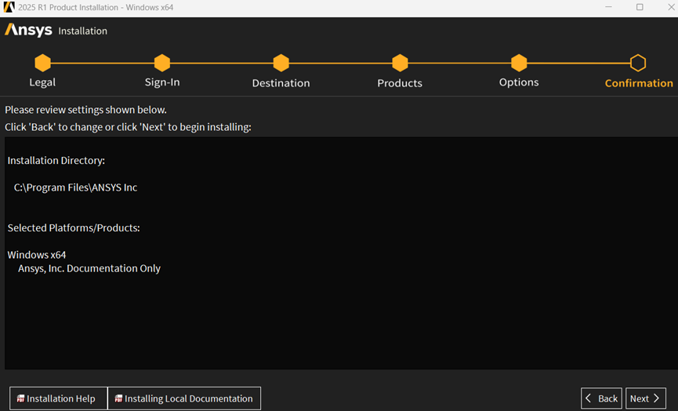Click the 'Selected Platforms/Products:' heading
The image size is (678, 411).
pos(74,228)
